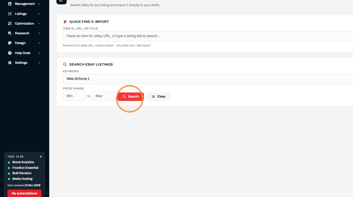The height and width of the screenshot is (197, 353).
Task: Expand the Optimization menu chevron
Action: (39, 24)
